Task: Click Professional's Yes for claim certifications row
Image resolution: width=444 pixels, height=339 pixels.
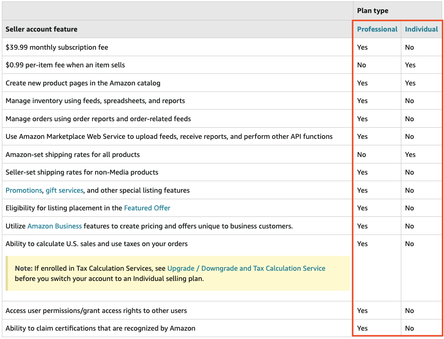Action: point(362,328)
